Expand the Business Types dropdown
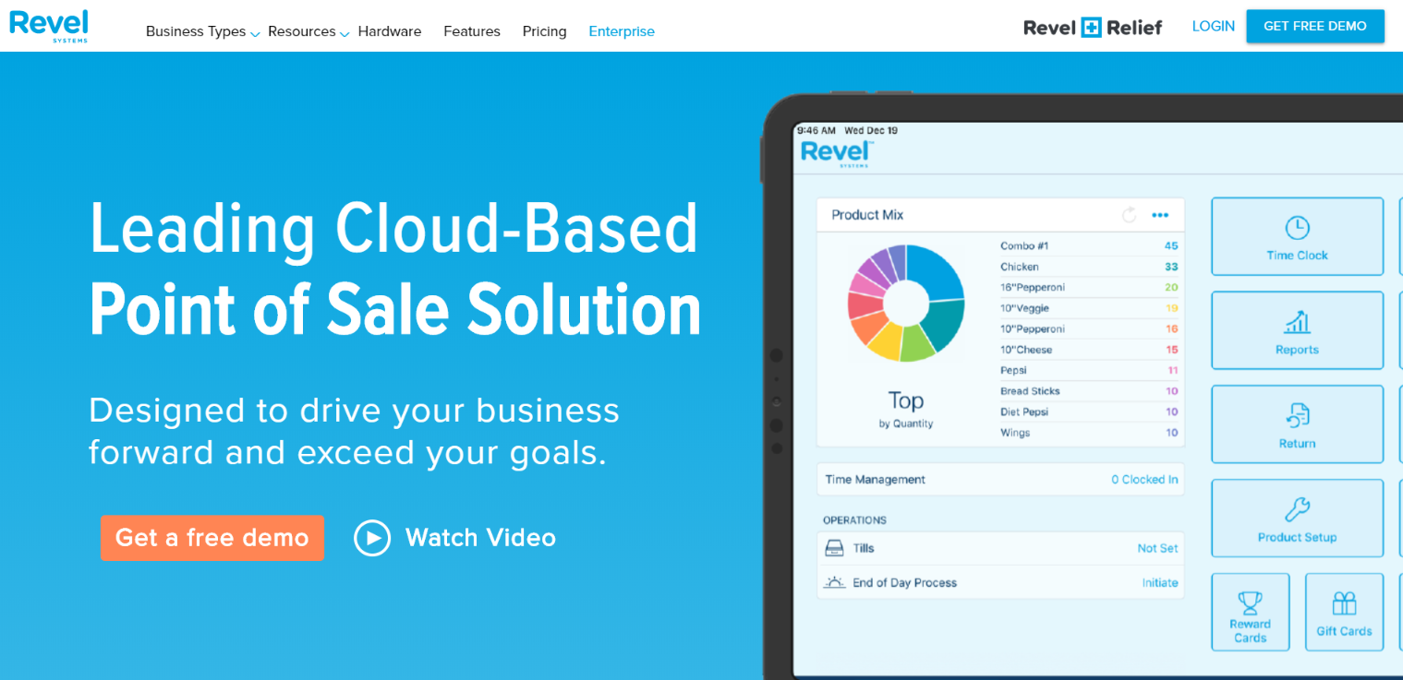Viewport: 1403px width, 680px height. pyautogui.click(x=202, y=31)
